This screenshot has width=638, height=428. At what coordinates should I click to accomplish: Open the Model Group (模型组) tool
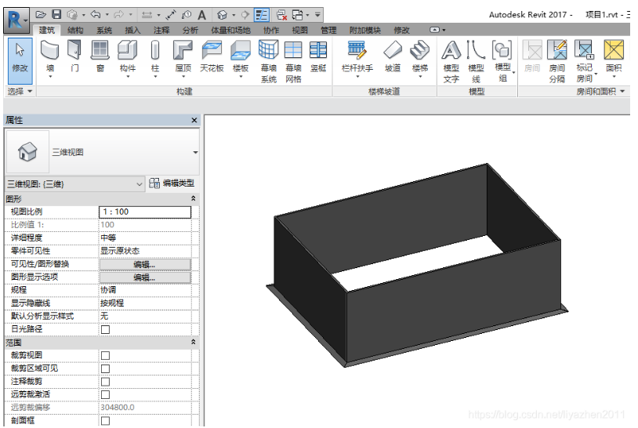tap(503, 61)
